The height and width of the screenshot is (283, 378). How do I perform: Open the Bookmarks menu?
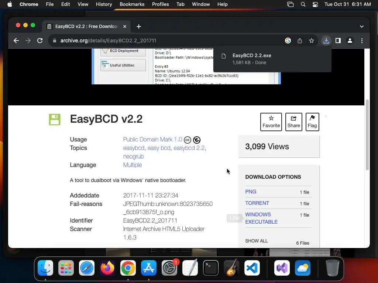click(132, 4)
